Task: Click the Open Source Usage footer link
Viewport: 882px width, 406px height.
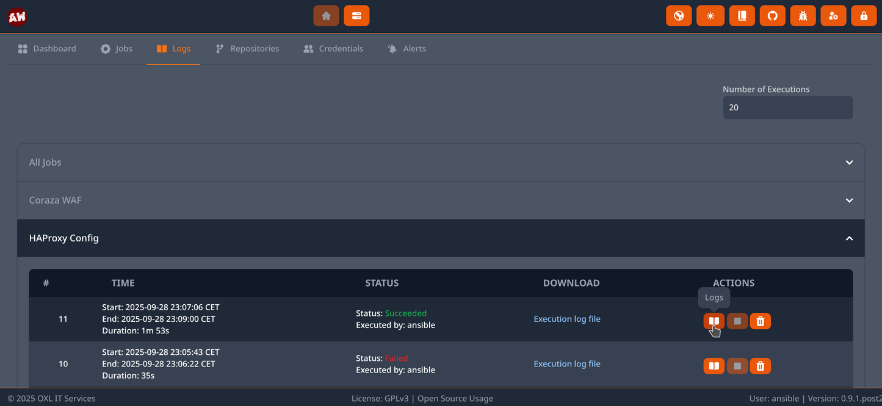Action: point(455,398)
